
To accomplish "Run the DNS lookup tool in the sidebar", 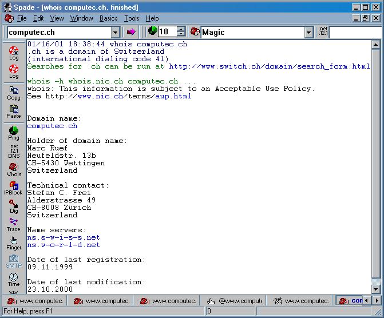I will (x=14, y=152).
